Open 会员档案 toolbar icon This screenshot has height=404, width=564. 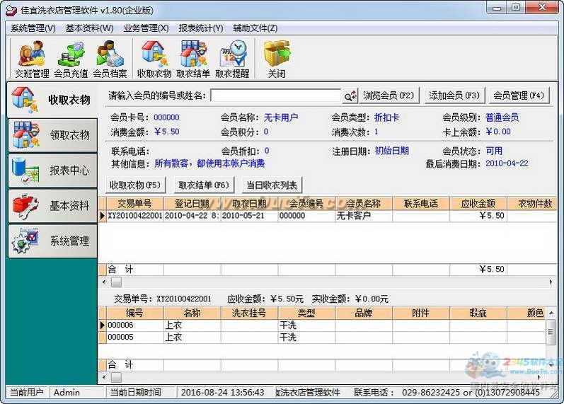click(x=110, y=59)
